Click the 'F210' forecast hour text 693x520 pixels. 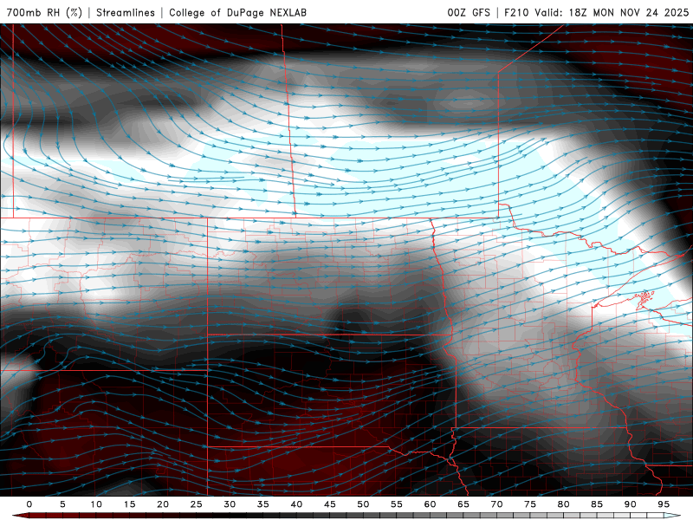coord(516,12)
